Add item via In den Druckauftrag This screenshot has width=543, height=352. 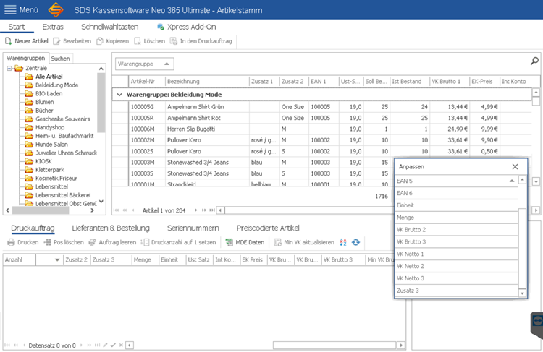click(201, 41)
